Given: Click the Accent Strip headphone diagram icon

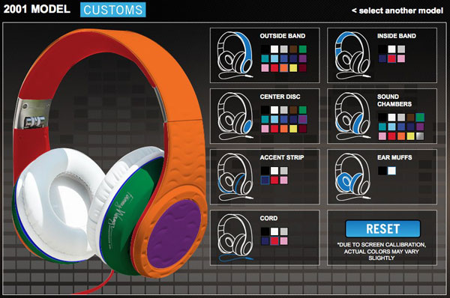Looking at the screenshot, I should 235,177.
